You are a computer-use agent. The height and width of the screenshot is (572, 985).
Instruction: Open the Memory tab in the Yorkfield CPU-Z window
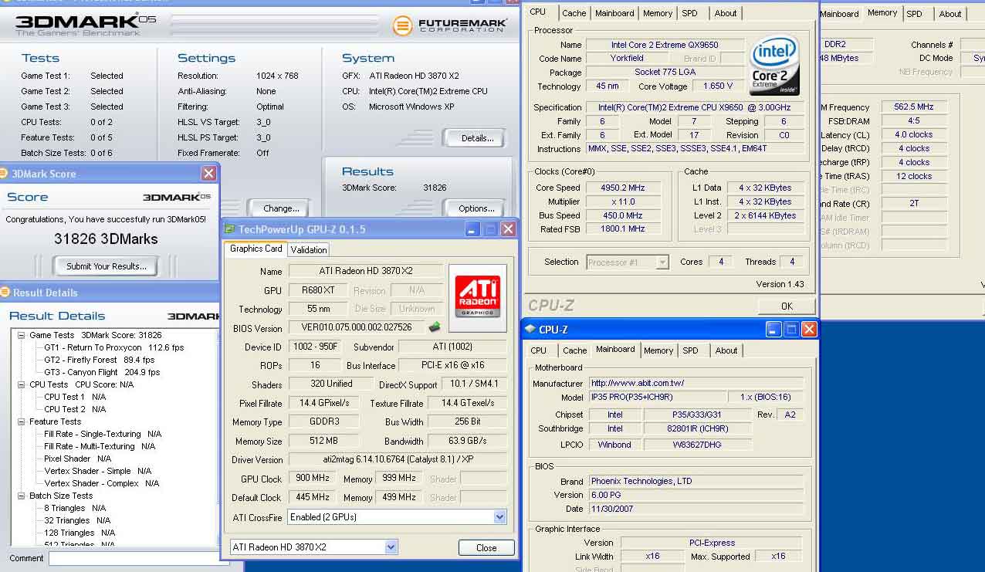pyautogui.click(x=657, y=13)
